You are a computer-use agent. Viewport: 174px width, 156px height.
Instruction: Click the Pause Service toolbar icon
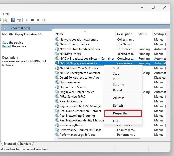click(38, 20)
